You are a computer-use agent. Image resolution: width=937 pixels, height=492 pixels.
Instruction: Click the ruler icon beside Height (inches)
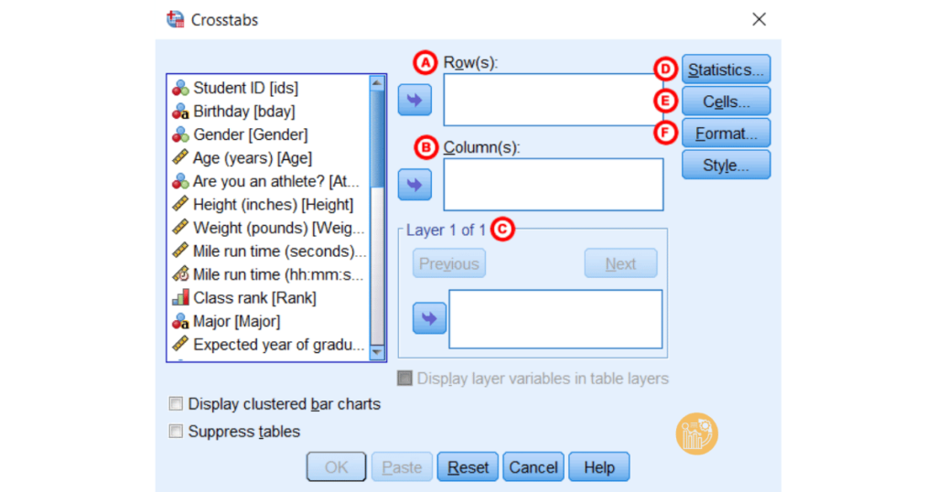pyautogui.click(x=180, y=204)
